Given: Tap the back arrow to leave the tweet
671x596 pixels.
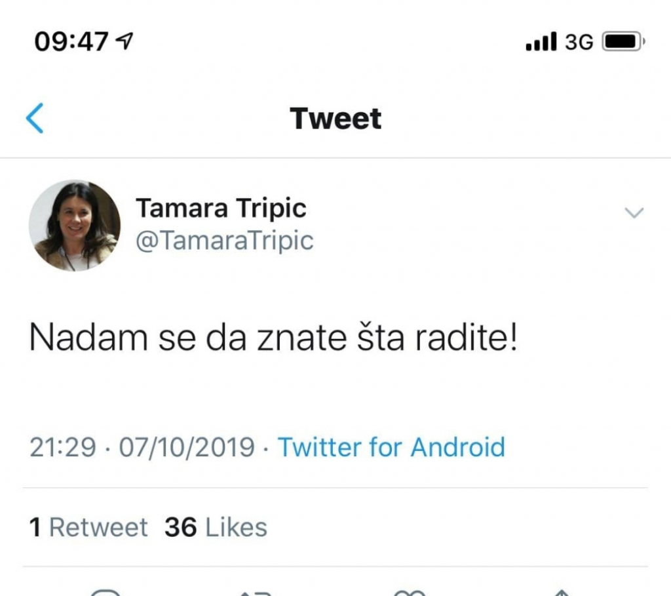Looking at the screenshot, I should click(x=36, y=118).
